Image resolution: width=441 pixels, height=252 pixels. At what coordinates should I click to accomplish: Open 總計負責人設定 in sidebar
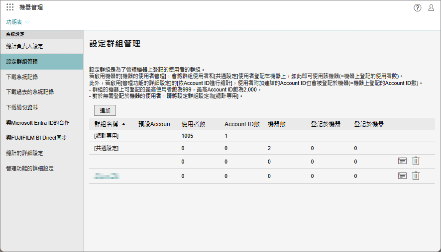point(25,46)
